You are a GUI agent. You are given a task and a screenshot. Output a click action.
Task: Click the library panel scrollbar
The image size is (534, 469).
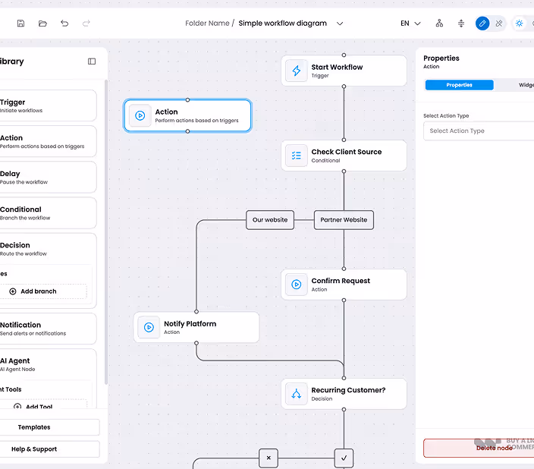coord(106,231)
